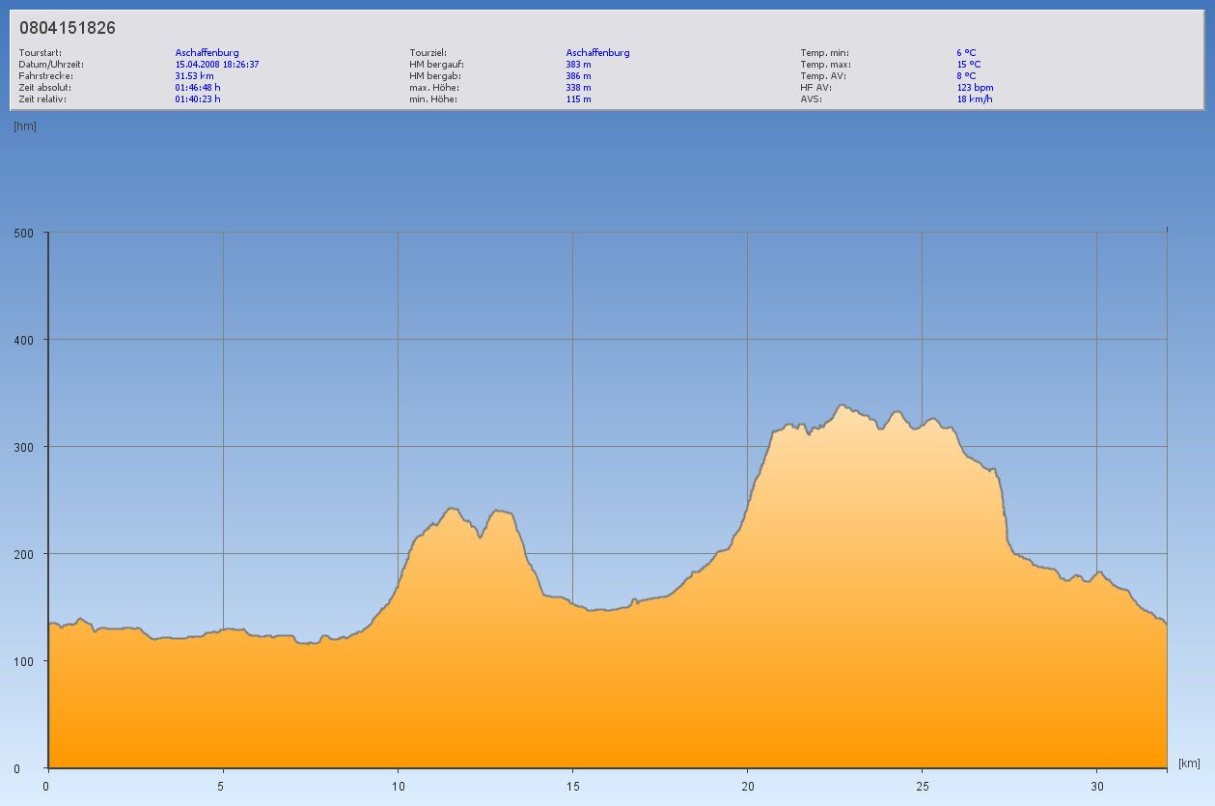1215x806 pixels.
Task: Click the [hm] y-axis unit label
Action: (25, 126)
